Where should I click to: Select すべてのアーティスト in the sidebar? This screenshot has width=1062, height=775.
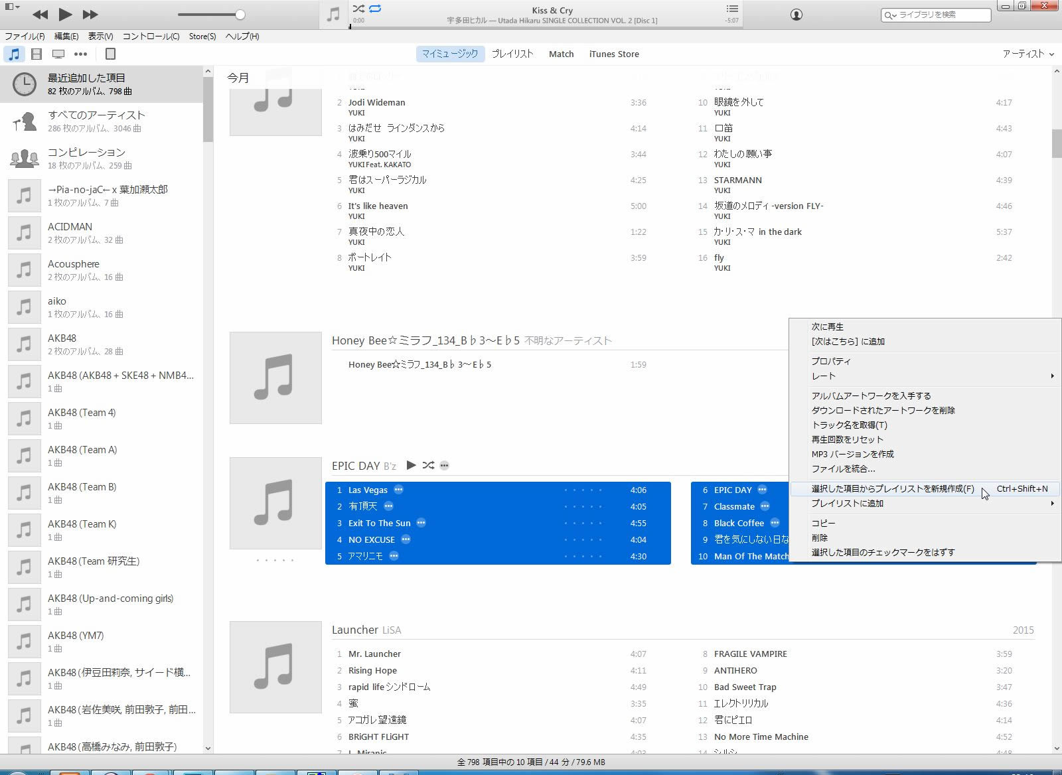pos(101,121)
